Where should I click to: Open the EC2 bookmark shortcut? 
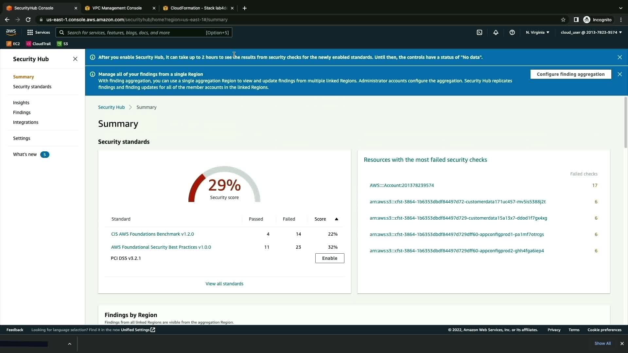[13, 44]
